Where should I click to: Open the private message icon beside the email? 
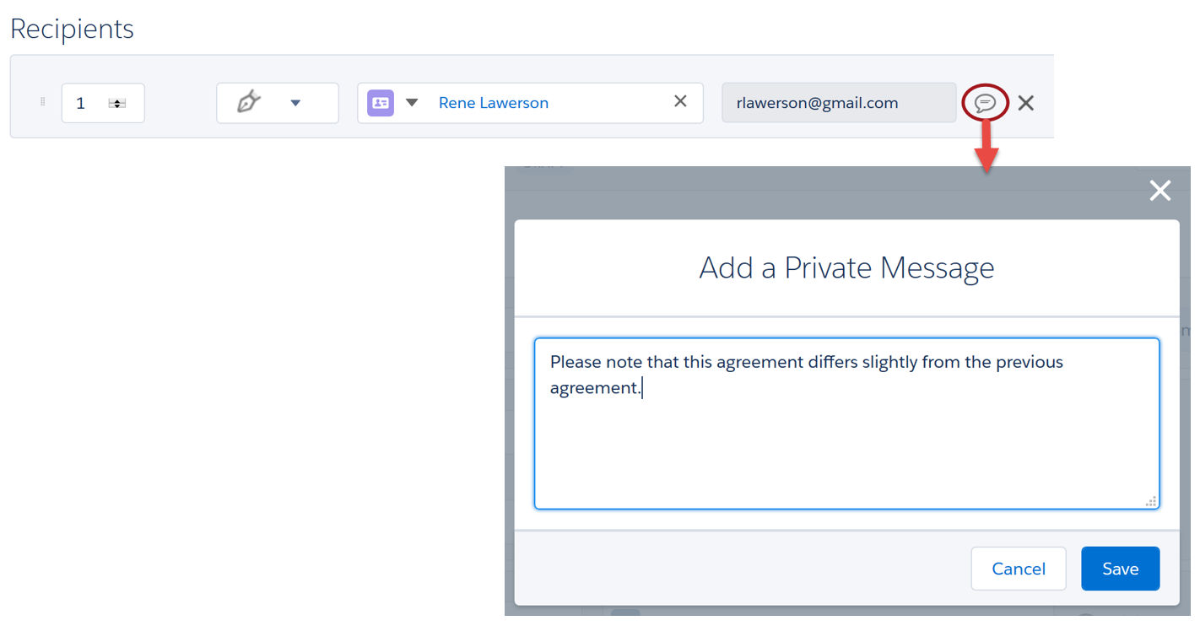click(x=985, y=102)
